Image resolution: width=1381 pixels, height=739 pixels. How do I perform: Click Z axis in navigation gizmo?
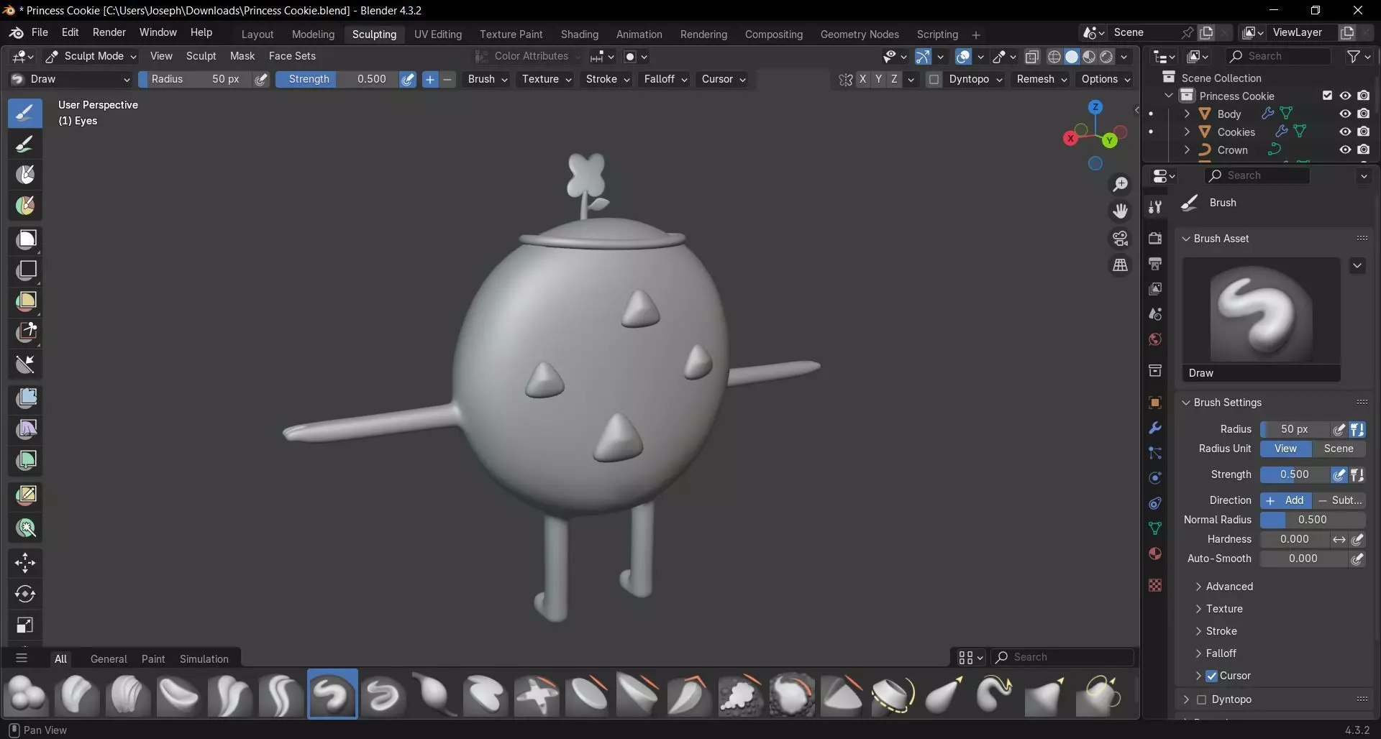pos(1095,107)
